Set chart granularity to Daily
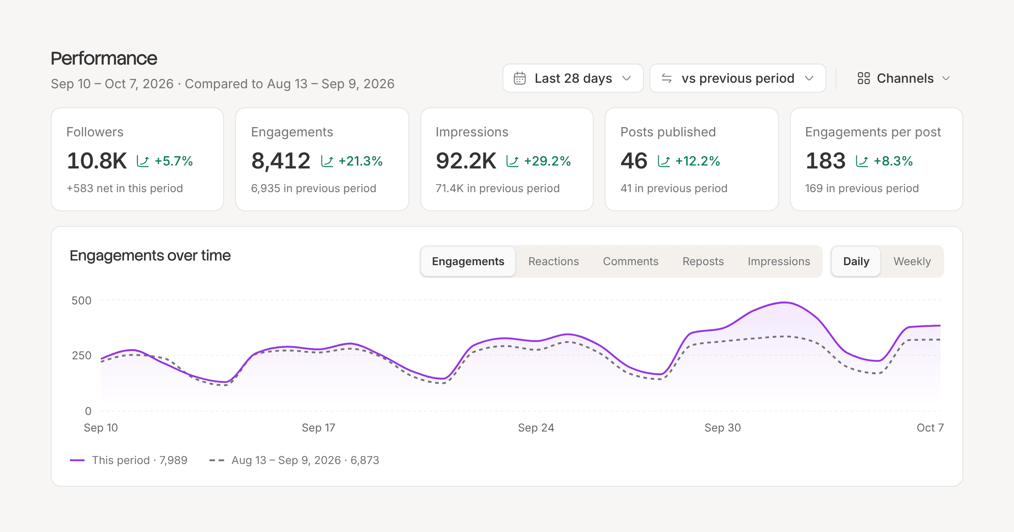Screen dimensions: 1014x532 (856, 261)
